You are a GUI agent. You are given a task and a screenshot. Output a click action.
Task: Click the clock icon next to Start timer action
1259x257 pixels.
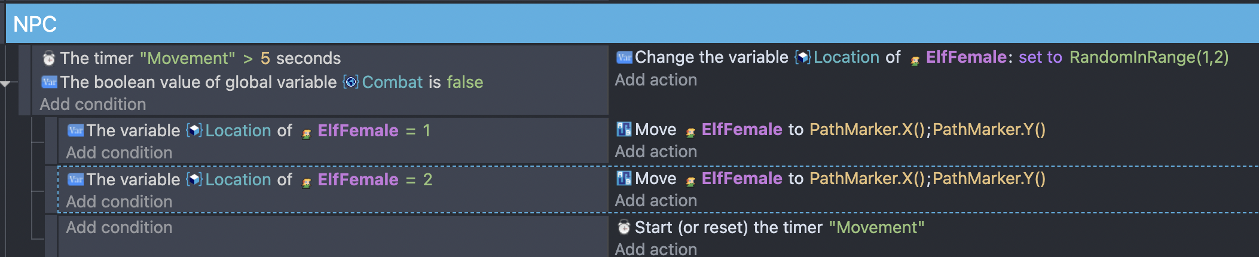624,227
